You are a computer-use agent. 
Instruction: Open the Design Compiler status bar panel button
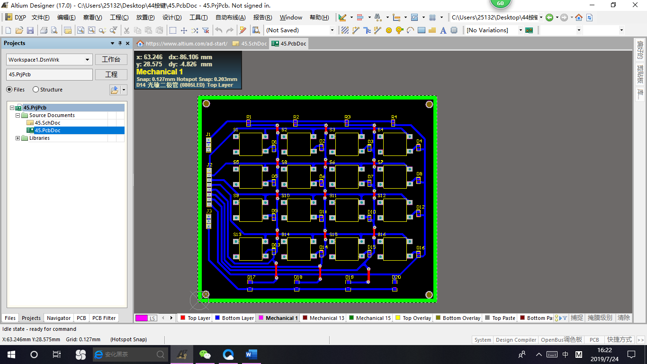(516, 340)
